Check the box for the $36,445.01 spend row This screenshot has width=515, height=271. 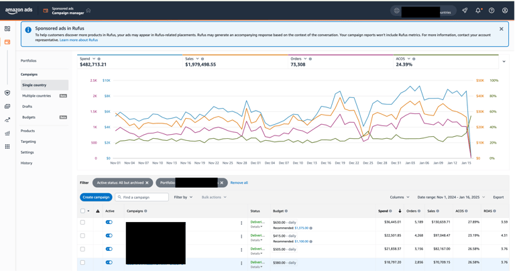[82, 223]
